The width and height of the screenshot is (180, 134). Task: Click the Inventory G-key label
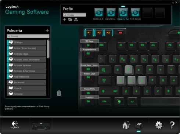point(90,97)
